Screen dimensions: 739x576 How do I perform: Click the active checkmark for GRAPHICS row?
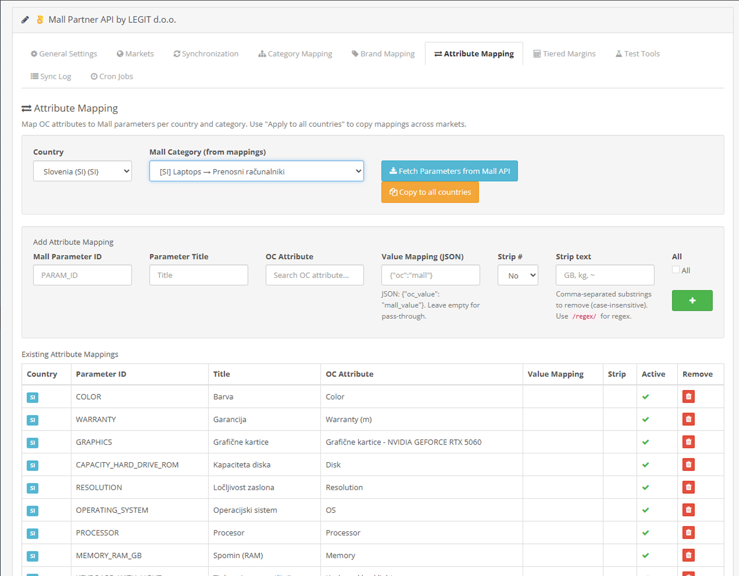click(645, 442)
